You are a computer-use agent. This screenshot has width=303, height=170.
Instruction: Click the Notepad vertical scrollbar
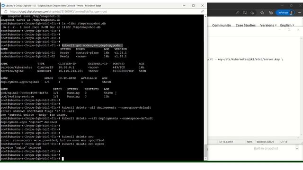point(302,87)
